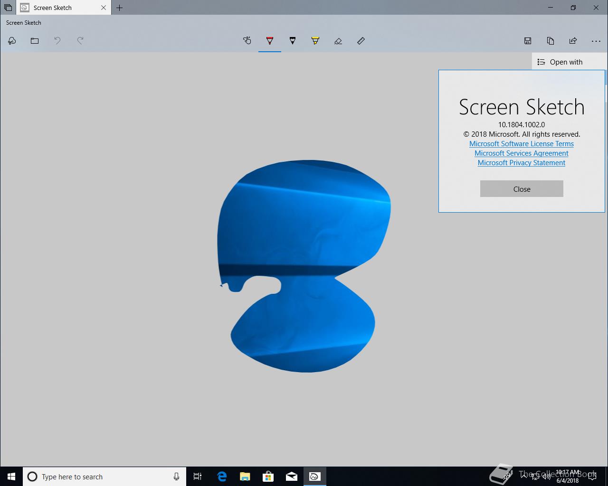Select the eraser tool
608x486 pixels.
point(338,41)
